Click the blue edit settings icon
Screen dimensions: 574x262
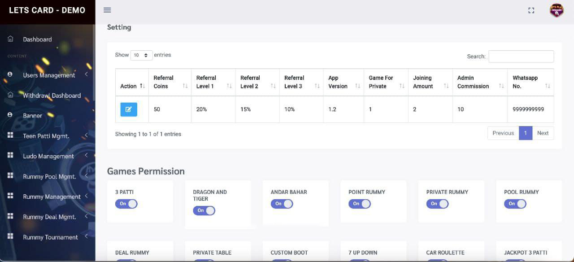coord(129,109)
